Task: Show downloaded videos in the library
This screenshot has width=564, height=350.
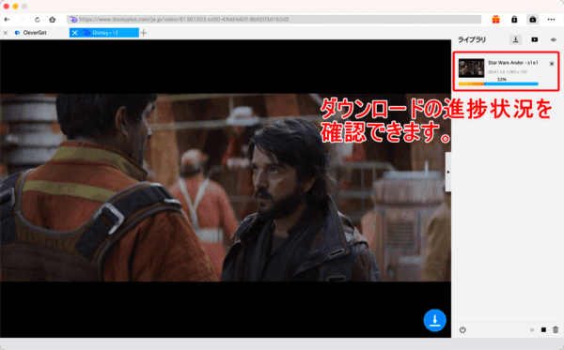Action: tap(535, 39)
